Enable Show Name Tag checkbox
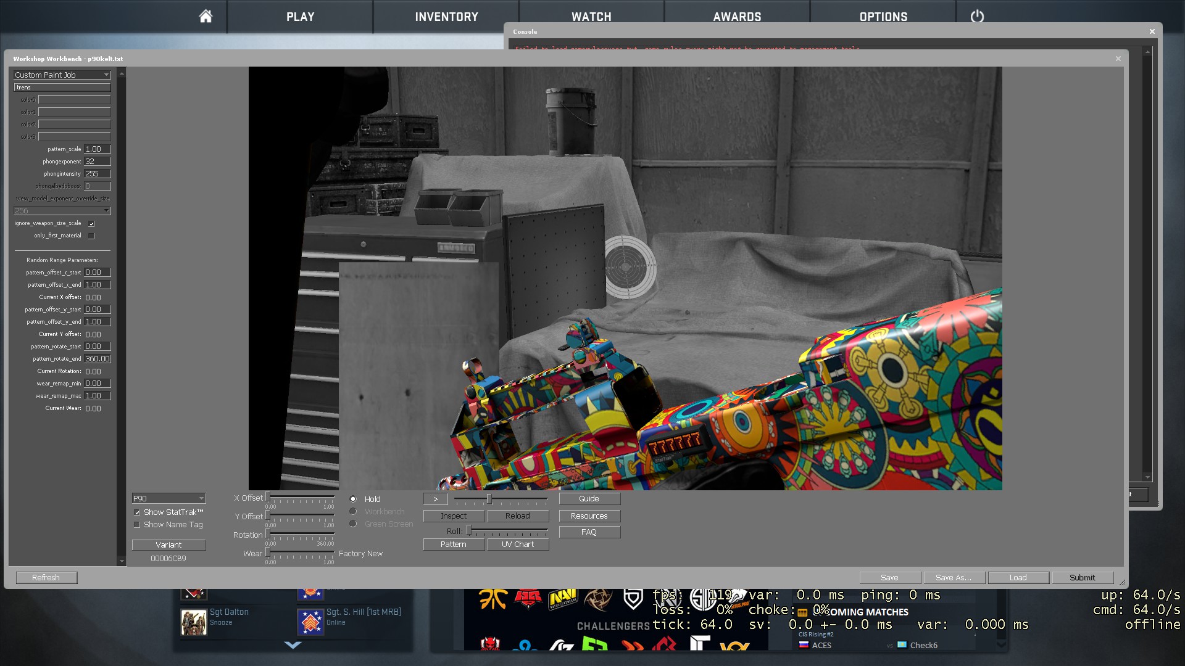 (x=137, y=525)
